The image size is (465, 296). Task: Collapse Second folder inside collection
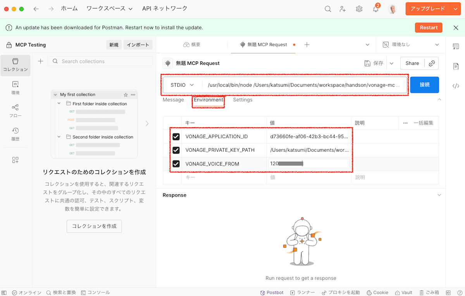[59, 137]
